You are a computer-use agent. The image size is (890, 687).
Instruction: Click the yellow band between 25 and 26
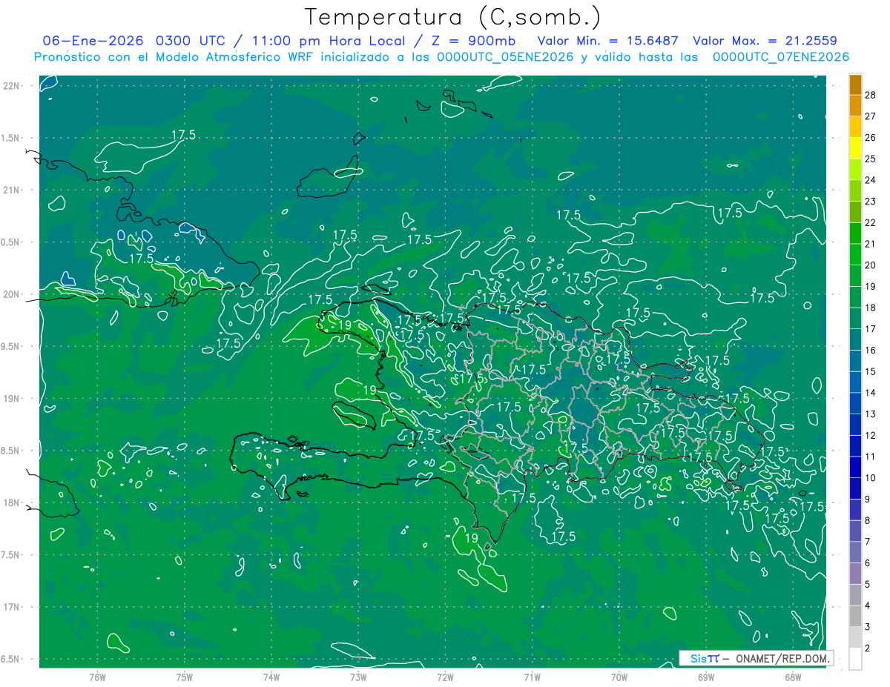[855, 147]
